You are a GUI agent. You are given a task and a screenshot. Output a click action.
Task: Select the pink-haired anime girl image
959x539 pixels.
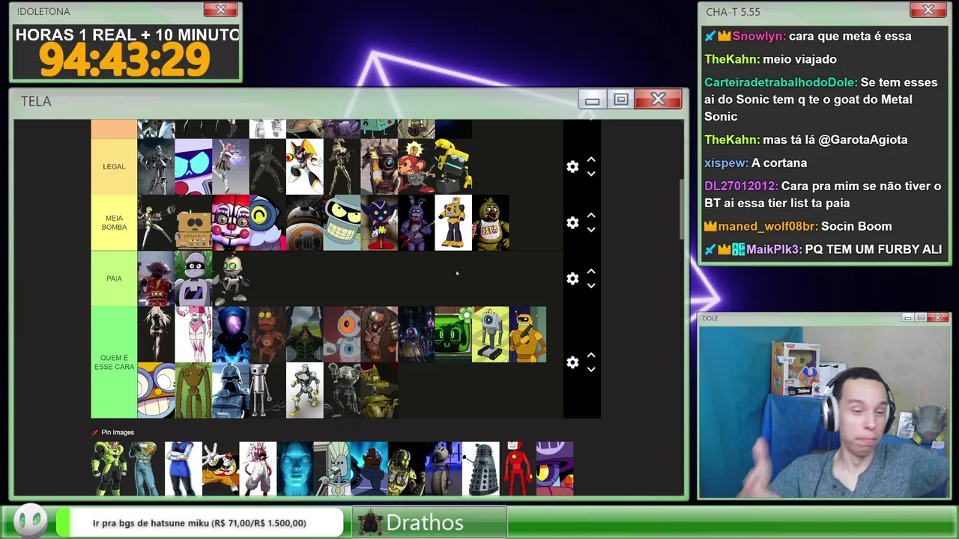231,166
